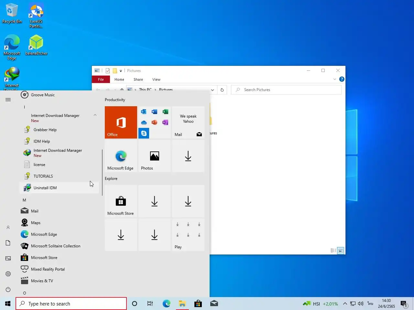Open Cortana from taskbar
Image resolution: width=414 pixels, height=310 pixels.
pyautogui.click(x=135, y=304)
